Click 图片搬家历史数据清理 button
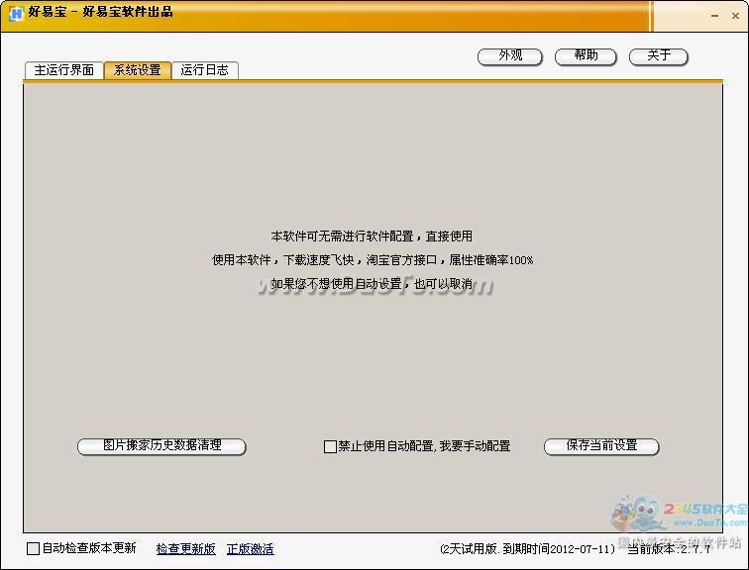Viewport: 749px width, 570px height. coord(161,446)
